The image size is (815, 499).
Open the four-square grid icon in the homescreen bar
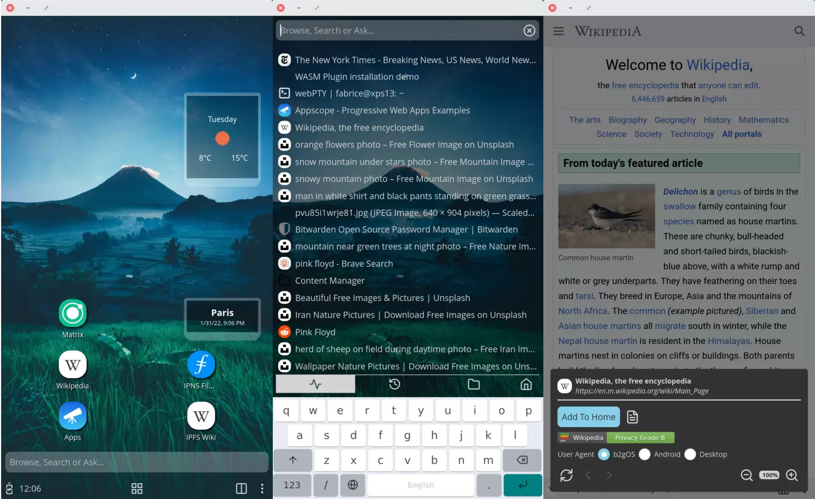click(x=137, y=488)
